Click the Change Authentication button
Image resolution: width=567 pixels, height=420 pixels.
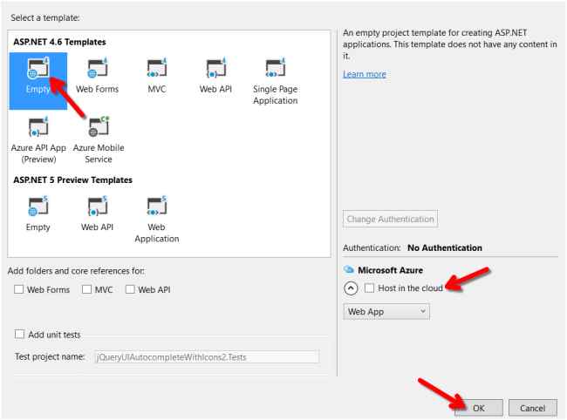tap(390, 219)
